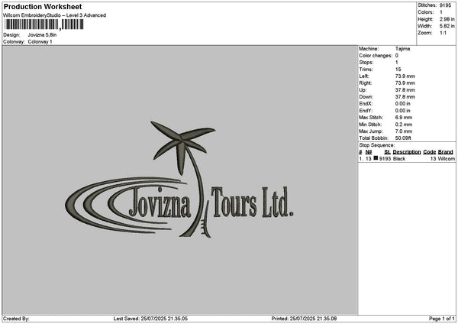The image size is (458, 324).
Task: Click the black color swatch in stop sequence
Action: tap(376, 158)
